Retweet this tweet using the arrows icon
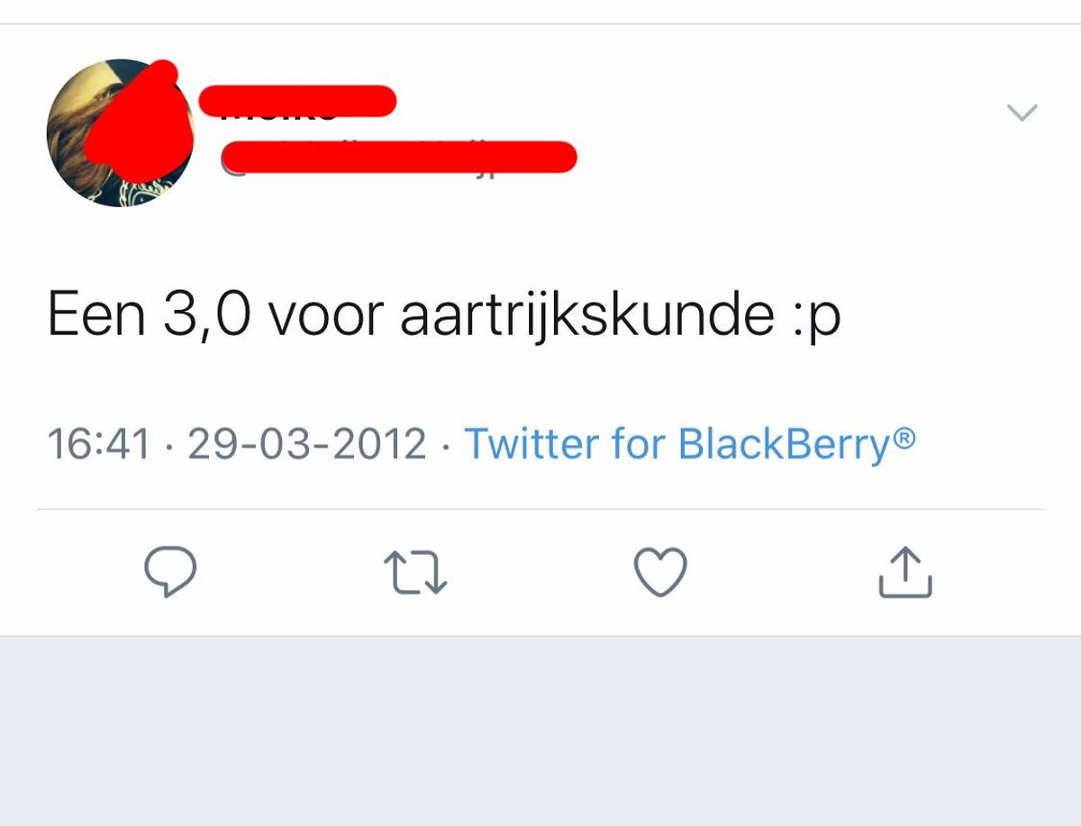The height and width of the screenshot is (826, 1081). pyautogui.click(x=415, y=573)
